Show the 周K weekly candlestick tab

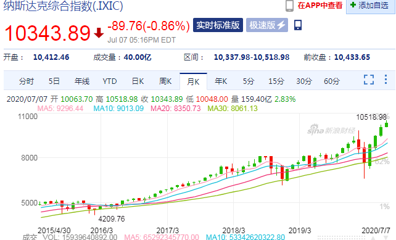pos(165,81)
